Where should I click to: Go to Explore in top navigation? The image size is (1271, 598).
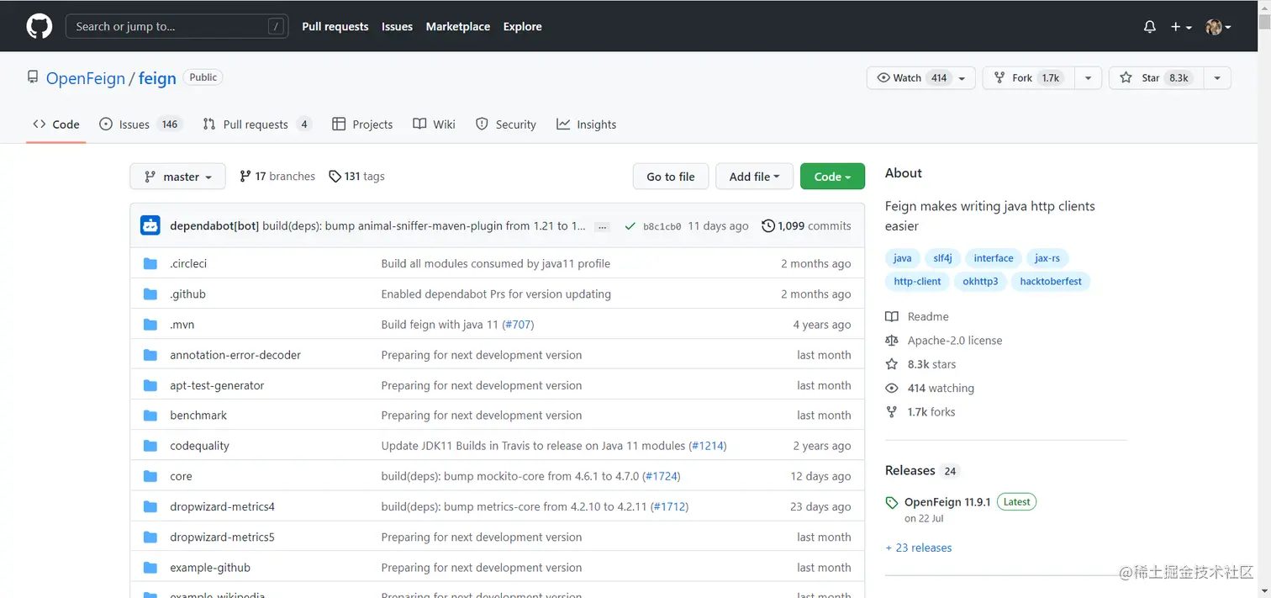[x=523, y=26]
